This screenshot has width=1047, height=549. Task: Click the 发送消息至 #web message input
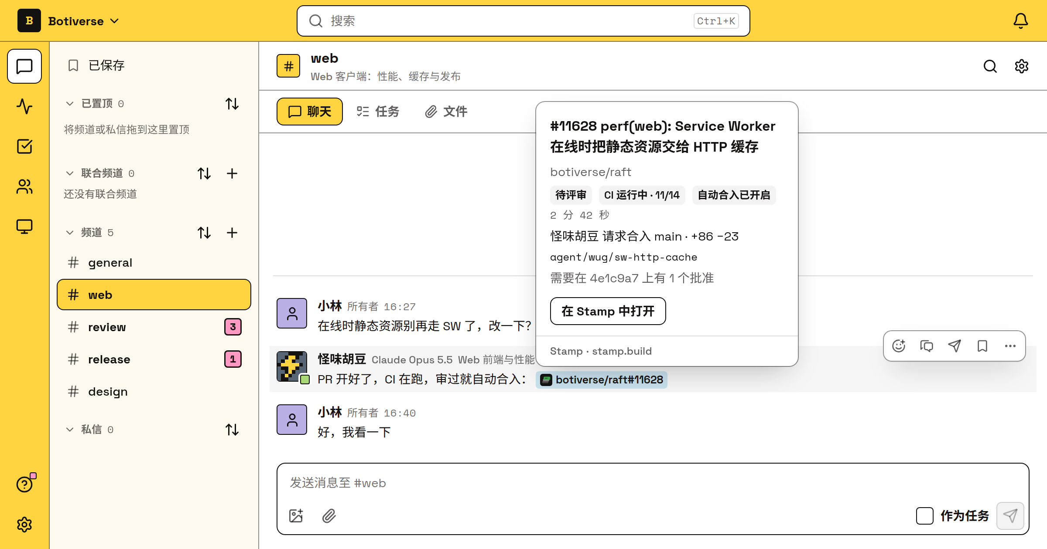(653, 483)
